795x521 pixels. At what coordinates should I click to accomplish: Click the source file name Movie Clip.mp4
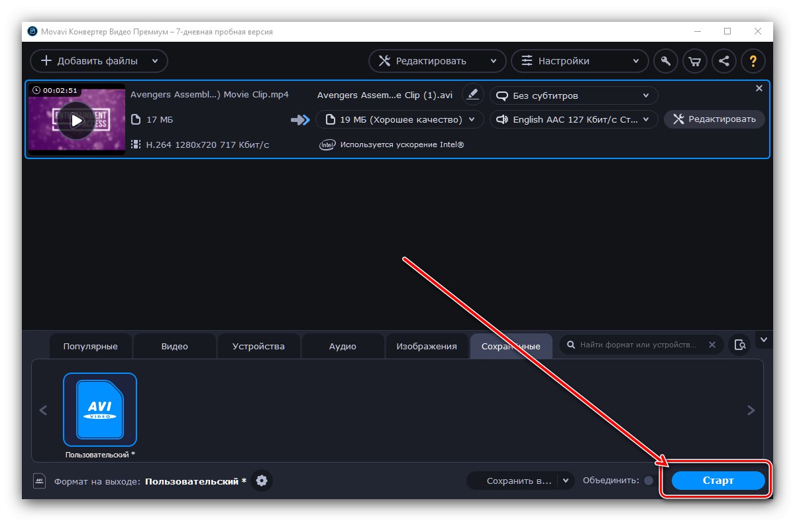209,95
